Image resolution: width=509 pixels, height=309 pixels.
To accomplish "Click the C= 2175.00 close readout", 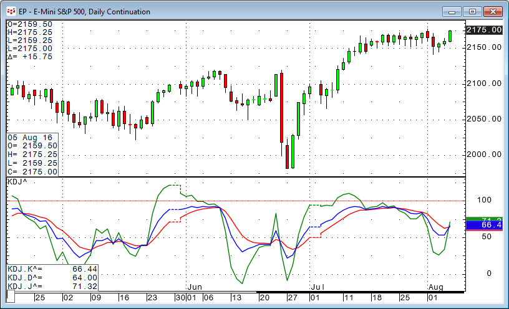I will pos(32,172).
